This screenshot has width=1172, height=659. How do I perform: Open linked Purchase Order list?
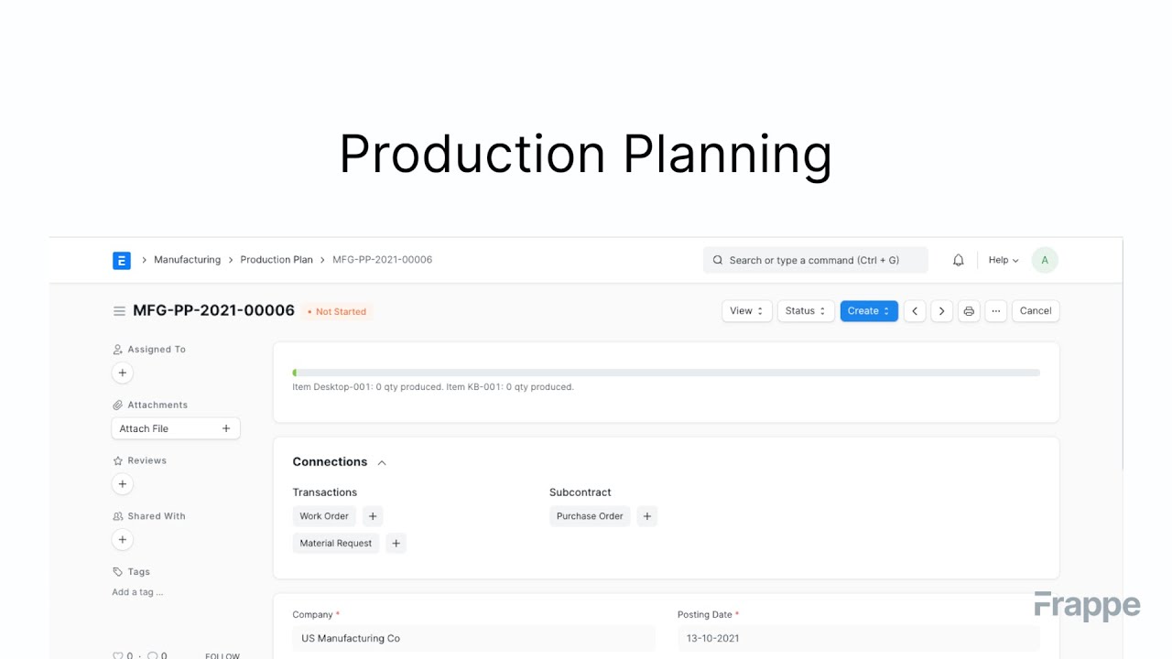[590, 516]
